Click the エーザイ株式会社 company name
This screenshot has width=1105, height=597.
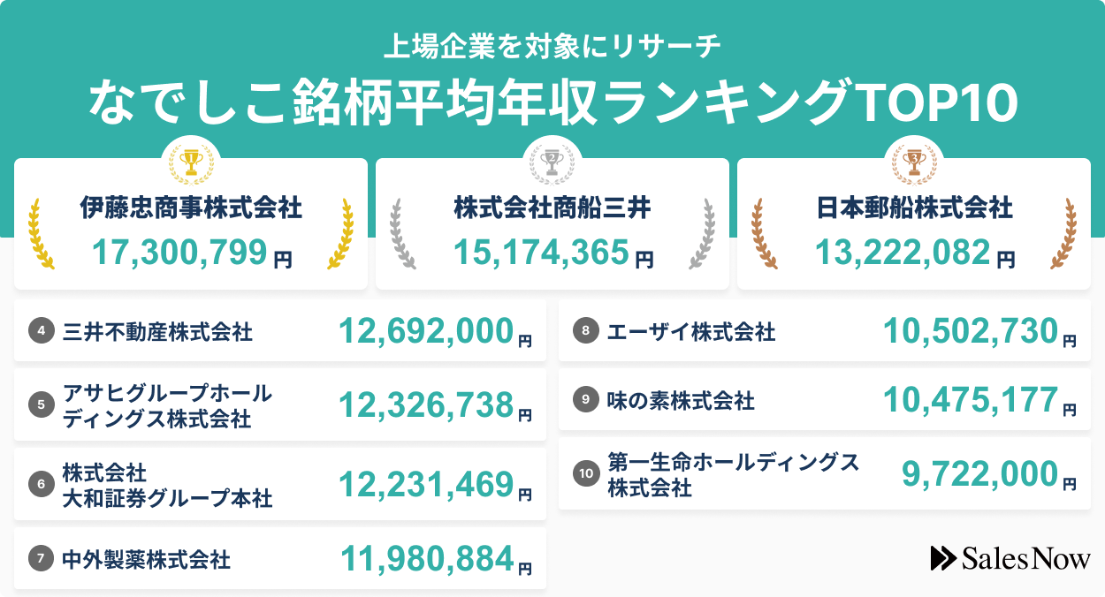click(x=691, y=332)
